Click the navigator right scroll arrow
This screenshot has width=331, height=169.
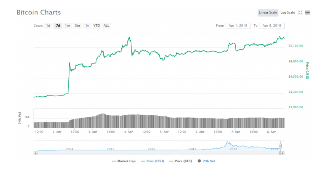coord(283,153)
